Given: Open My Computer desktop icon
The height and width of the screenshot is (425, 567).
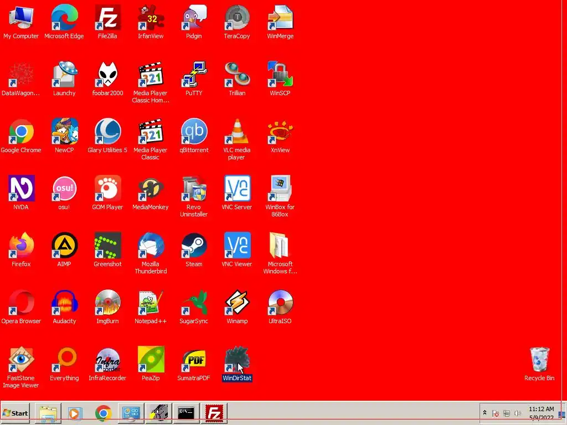Looking at the screenshot, I should coord(21,17).
